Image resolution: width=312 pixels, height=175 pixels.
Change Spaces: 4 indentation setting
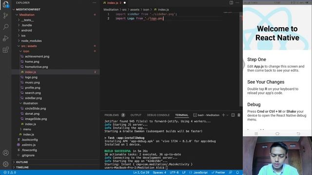(x=159, y=173)
